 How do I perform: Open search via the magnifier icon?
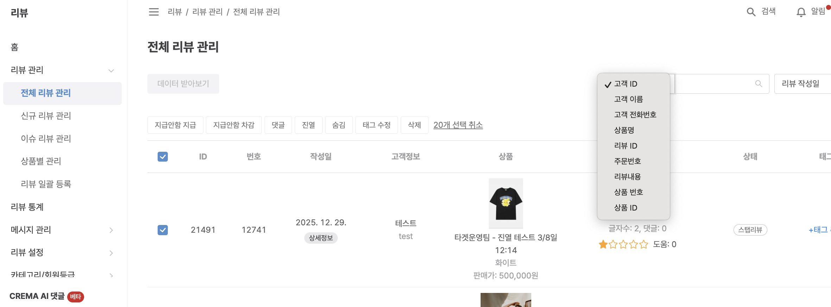click(751, 12)
